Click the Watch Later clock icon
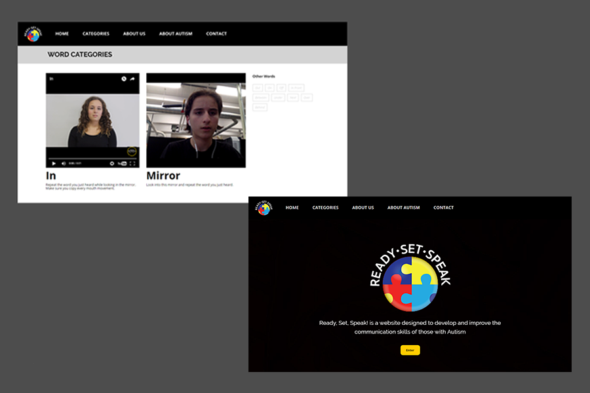This screenshot has width=590, height=393. (x=123, y=79)
